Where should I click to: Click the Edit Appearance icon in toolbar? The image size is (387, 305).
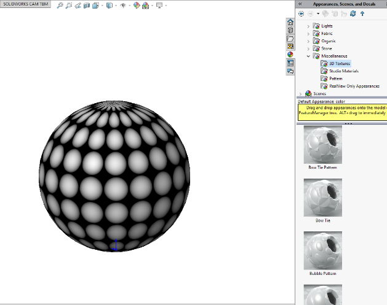(137, 6)
